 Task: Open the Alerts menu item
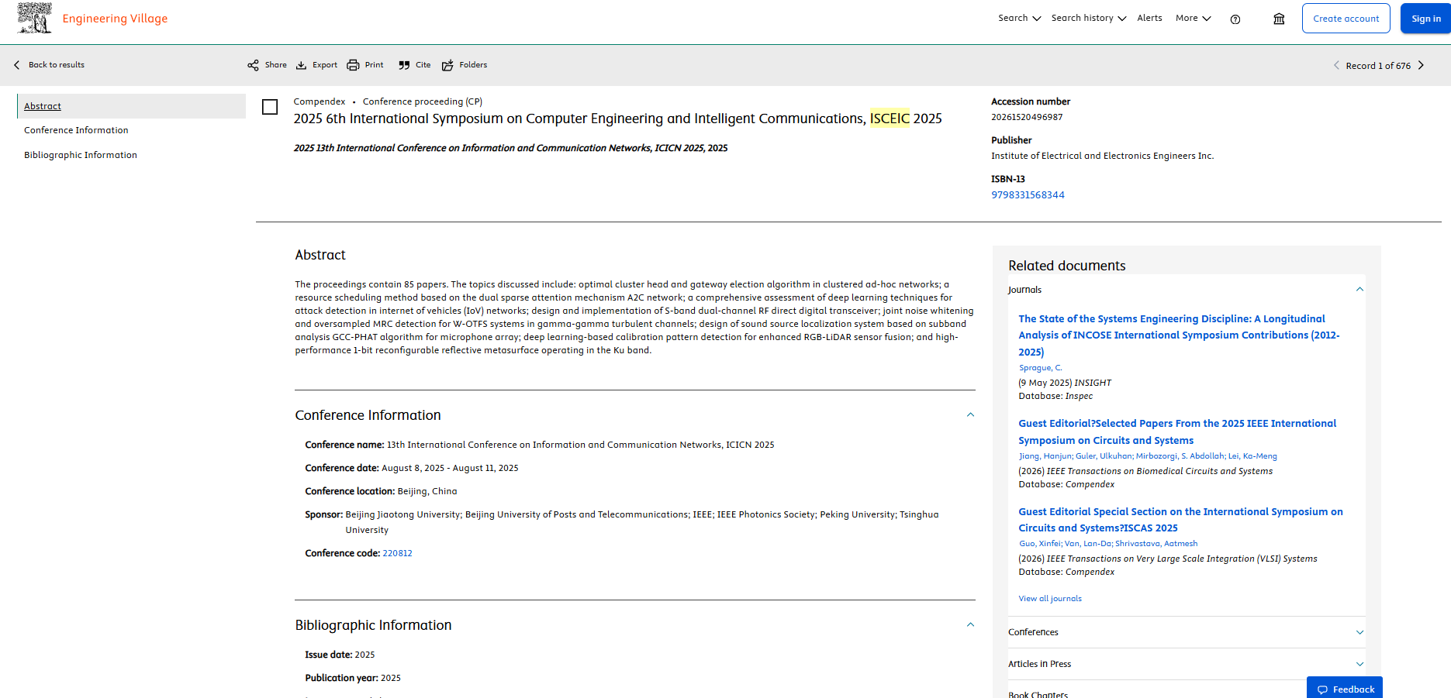[1149, 18]
